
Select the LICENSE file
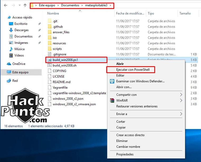(59, 77)
